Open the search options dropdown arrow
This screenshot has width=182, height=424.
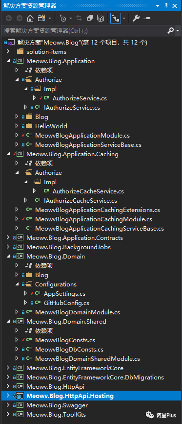pos(178,31)
